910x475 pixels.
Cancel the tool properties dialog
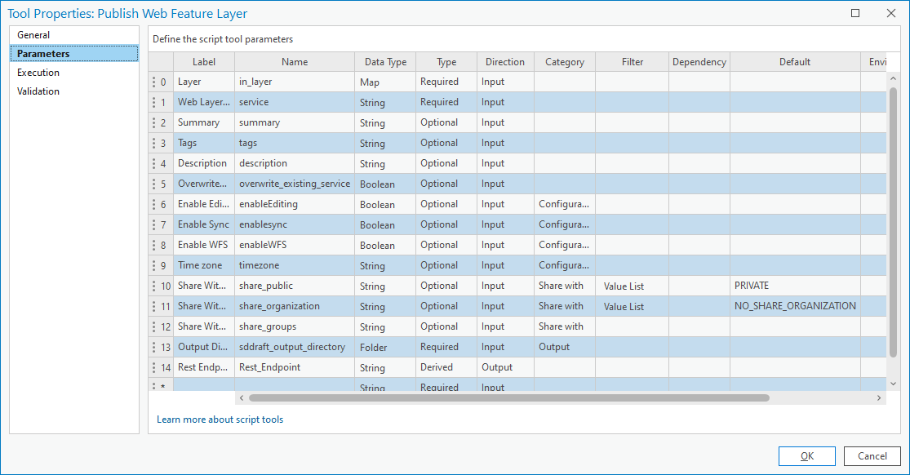872,456
